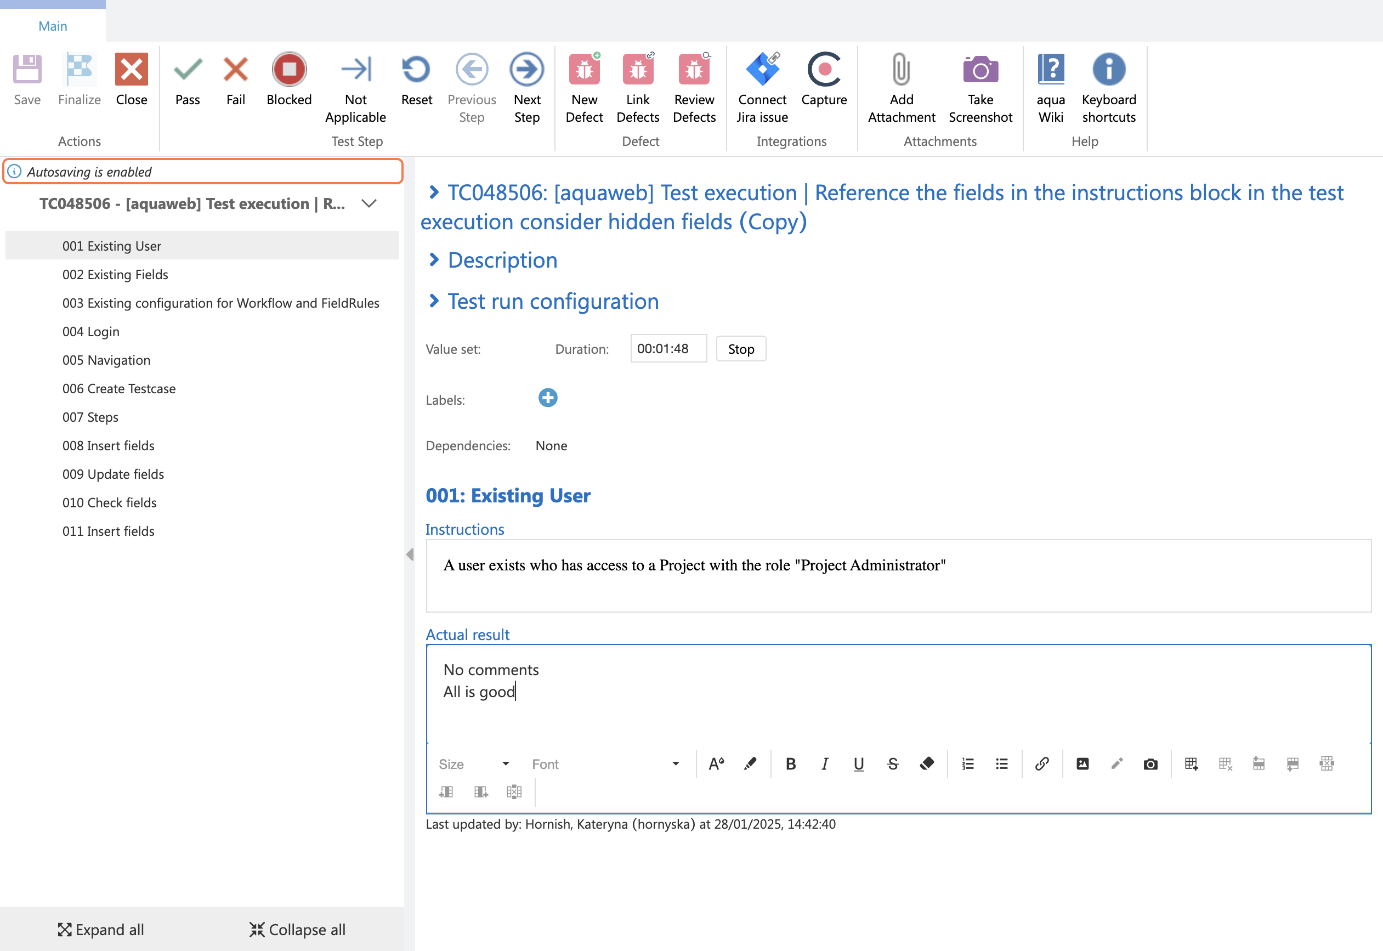Image resolution: width=1383 pixels, height=951 pixels.
Task: Open the Size dropdown
Action: [474, 764]
